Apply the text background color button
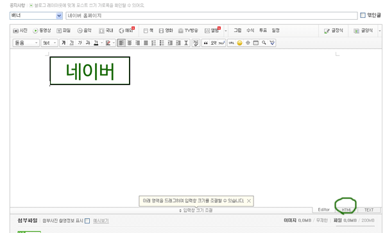Image resolution: width=385 pixels, height=233 pixels. tap(108, 43)
